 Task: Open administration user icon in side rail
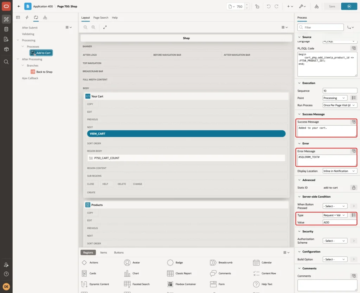[6, 265]
